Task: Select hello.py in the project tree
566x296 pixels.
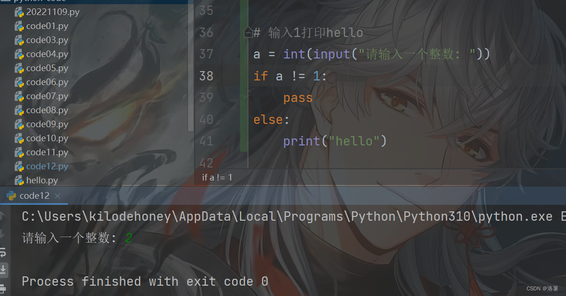Action: tap(42, 180)
